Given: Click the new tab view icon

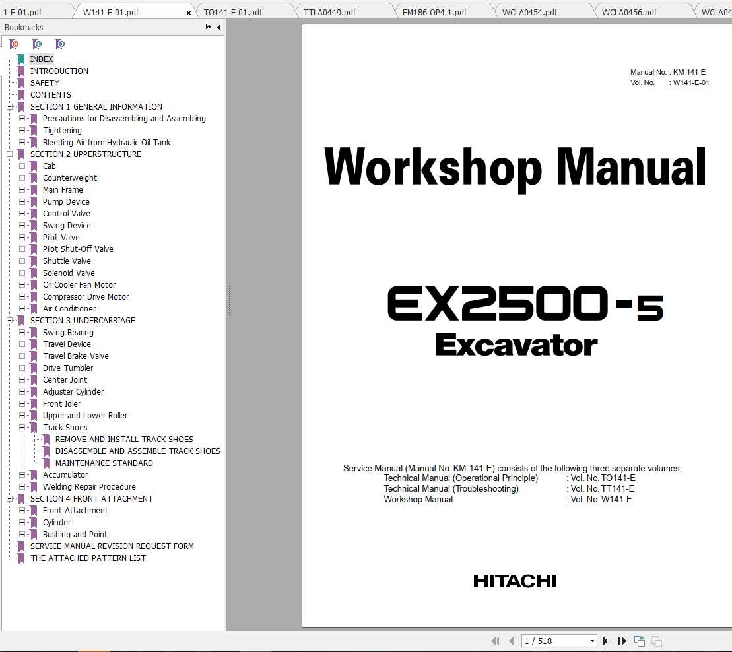Looking at the screenshot, I should (639, 640).
